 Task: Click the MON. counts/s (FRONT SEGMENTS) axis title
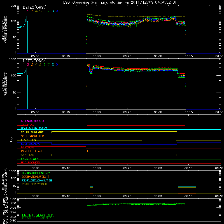tap(4, 29)
